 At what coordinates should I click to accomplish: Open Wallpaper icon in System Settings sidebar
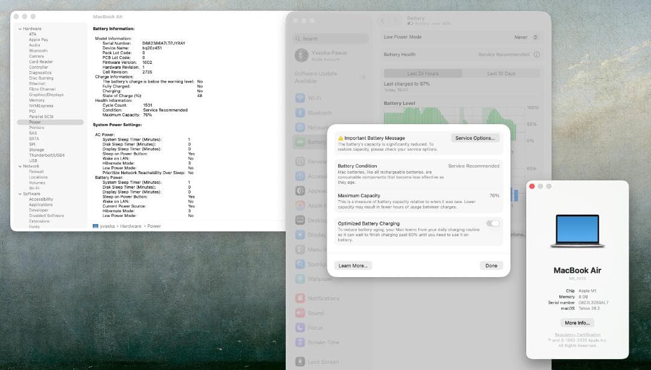300,278
